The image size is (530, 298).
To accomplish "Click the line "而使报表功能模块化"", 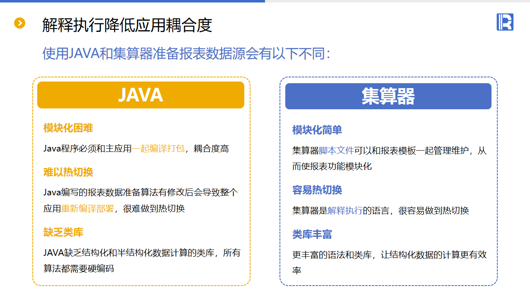I will 332,166.
